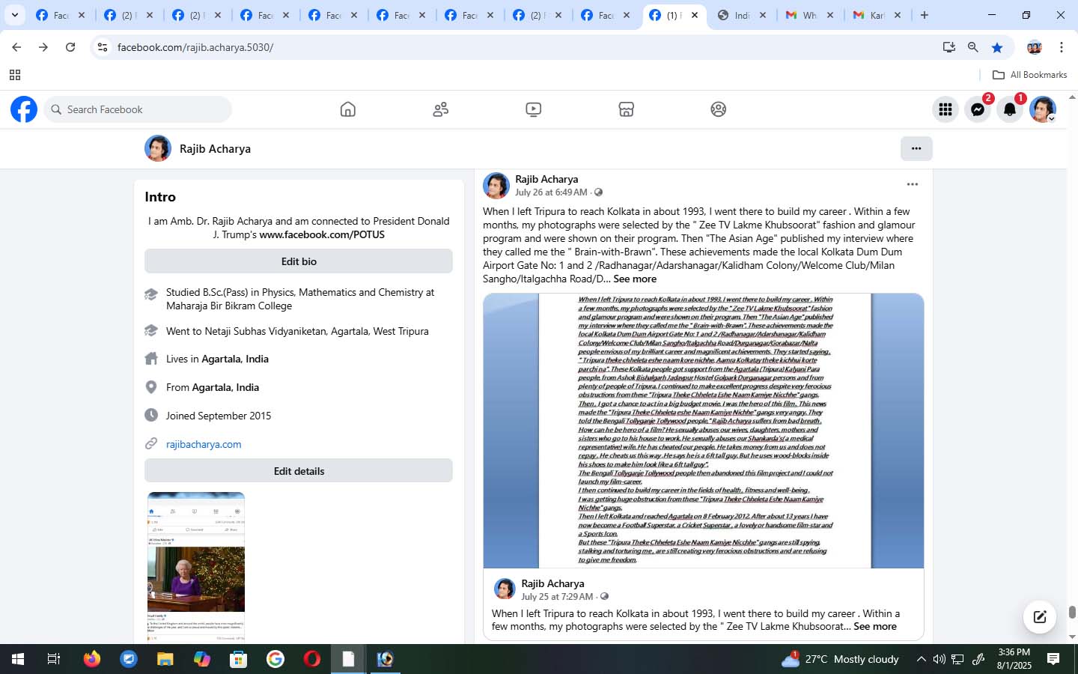The image size is (1078, 674).
Task: Open the weather widget 27°C Mostly cloudy
Action: [839, 659]
